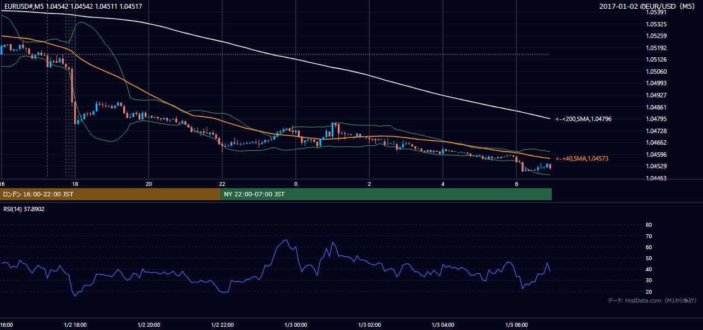The height and width of the screenshot is (330, 703).
Task: Click the '1/2 22:00' bottom time label
Action: coord(222,325)
